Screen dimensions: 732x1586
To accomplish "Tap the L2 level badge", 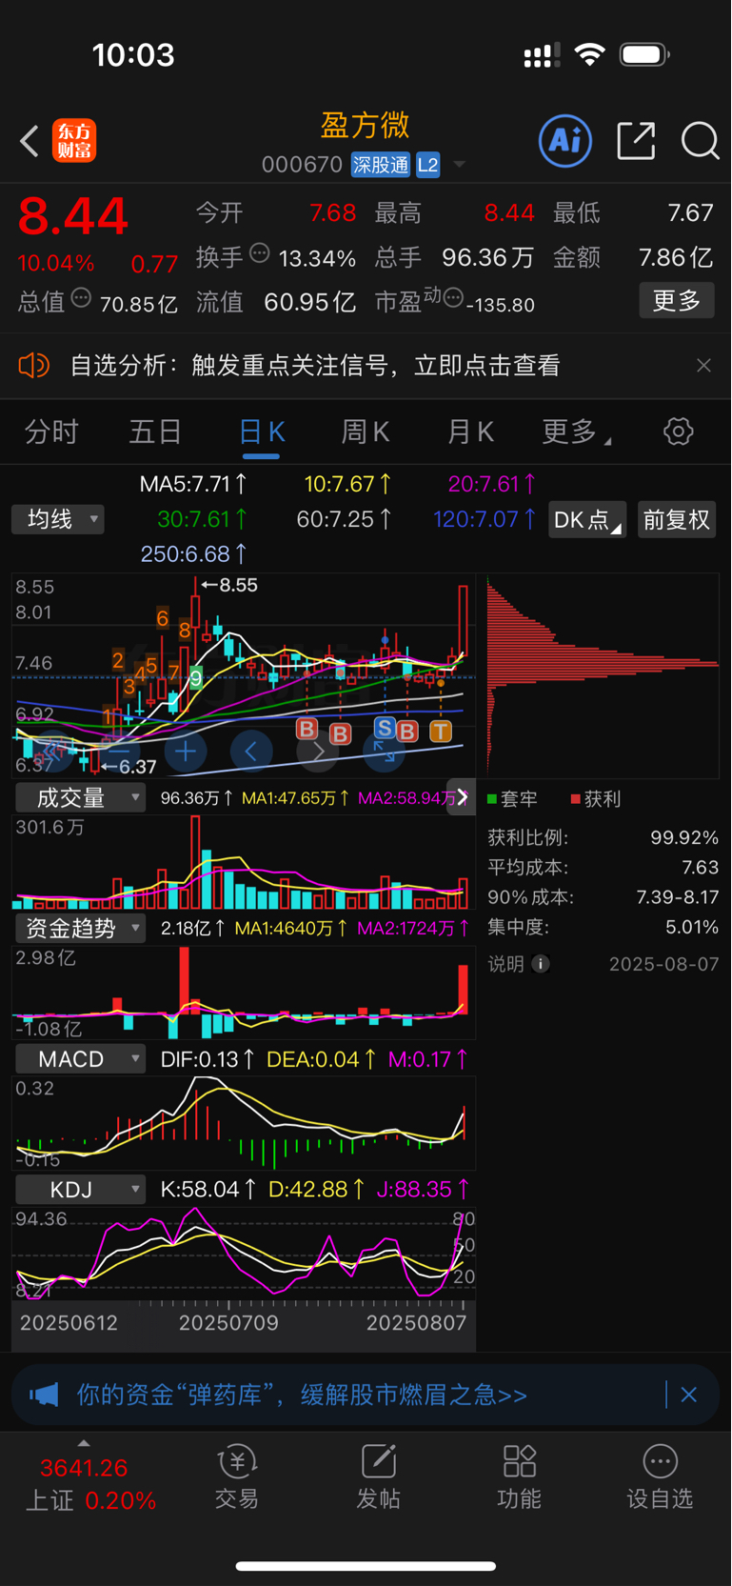I will coord(428,165).
